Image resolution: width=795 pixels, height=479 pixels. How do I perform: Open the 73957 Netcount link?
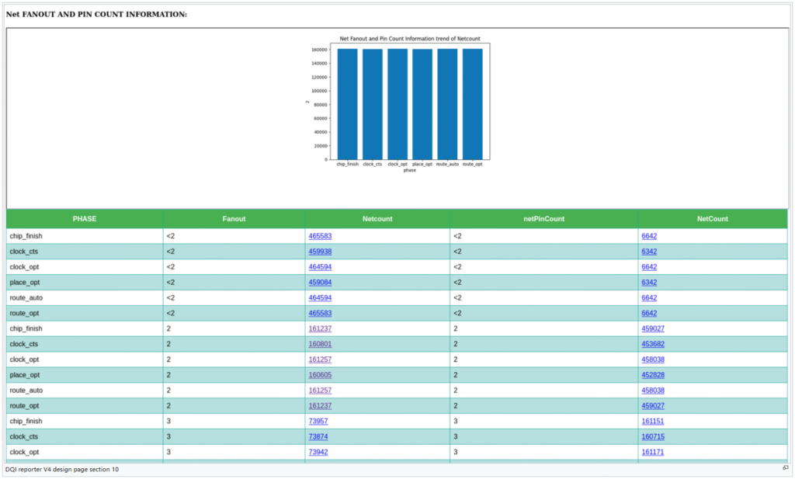318,422
